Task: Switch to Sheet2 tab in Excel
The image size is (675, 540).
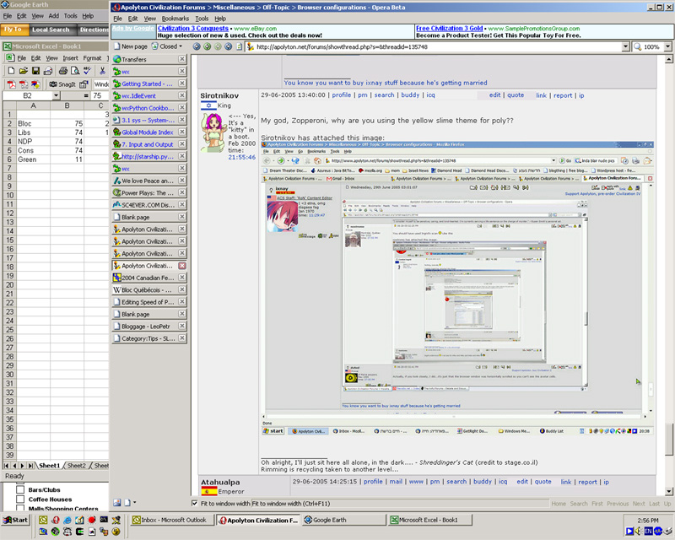Action: pos(76,465)
